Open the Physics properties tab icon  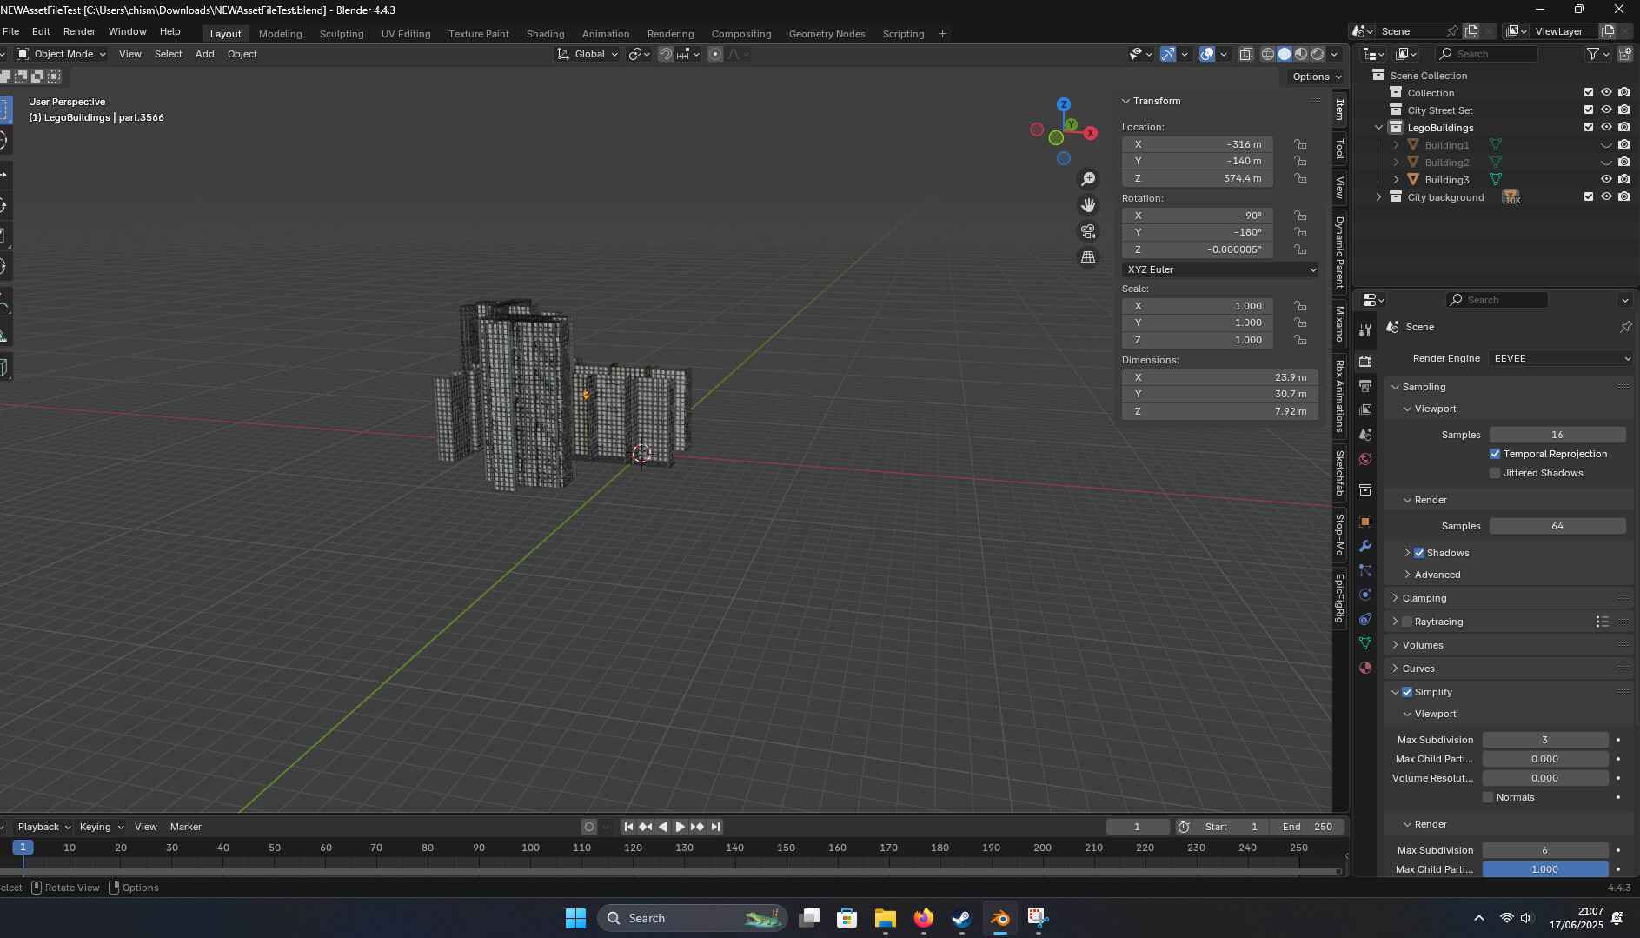(1365, 595)
